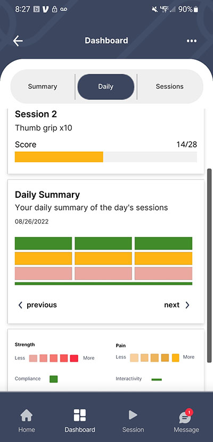Tap the red notification badge on Message
This screenshot has height=442, width=213.
coord(189,412)
